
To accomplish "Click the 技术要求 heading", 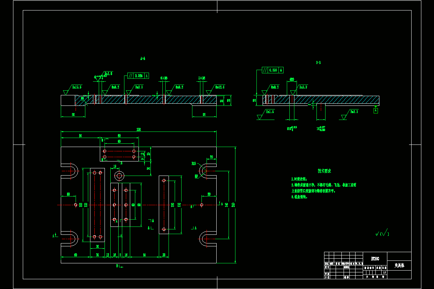I will (x=324, y=171).
